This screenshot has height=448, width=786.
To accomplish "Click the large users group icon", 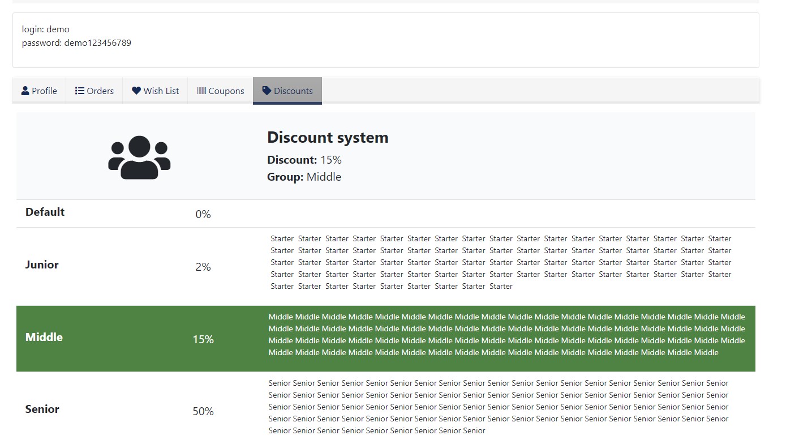I will (139, 157).
